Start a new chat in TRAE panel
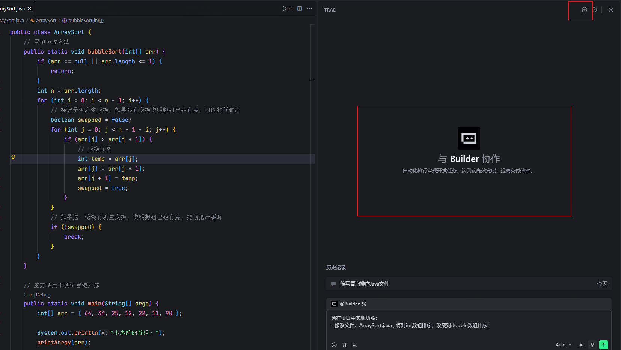The width and height of the screenshot is (621, 350). (x=584, y=10)
